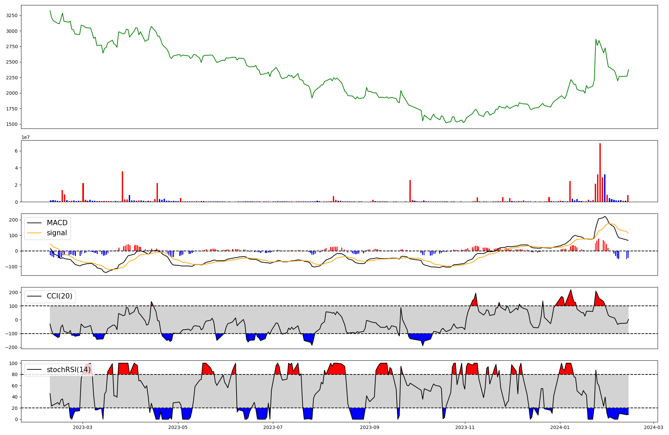Click the tallest red volume bar
The image size is (669, 435).
tap(600, 172)
